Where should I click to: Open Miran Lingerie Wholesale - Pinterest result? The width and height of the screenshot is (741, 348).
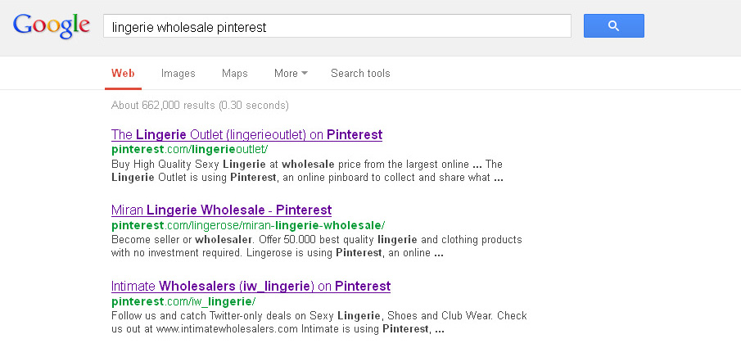pos(222,210)
